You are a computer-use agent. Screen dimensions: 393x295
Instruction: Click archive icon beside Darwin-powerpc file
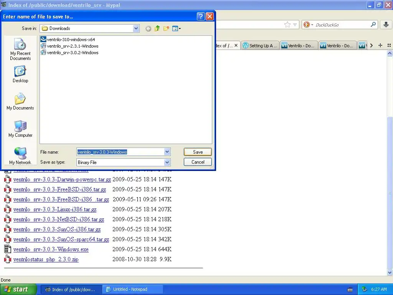point(8,179)
